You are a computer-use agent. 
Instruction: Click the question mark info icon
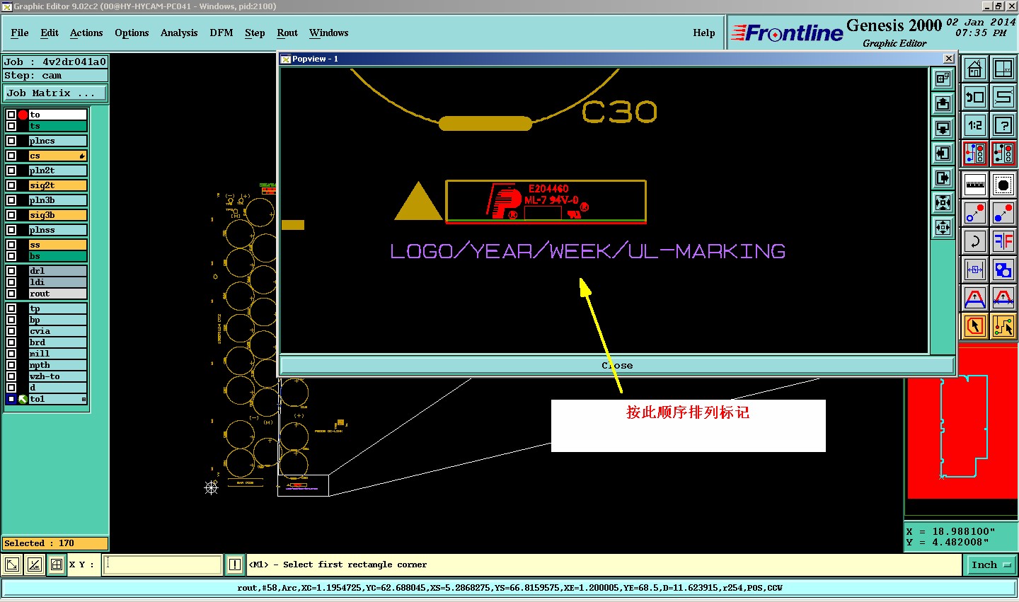point(1003,125)
